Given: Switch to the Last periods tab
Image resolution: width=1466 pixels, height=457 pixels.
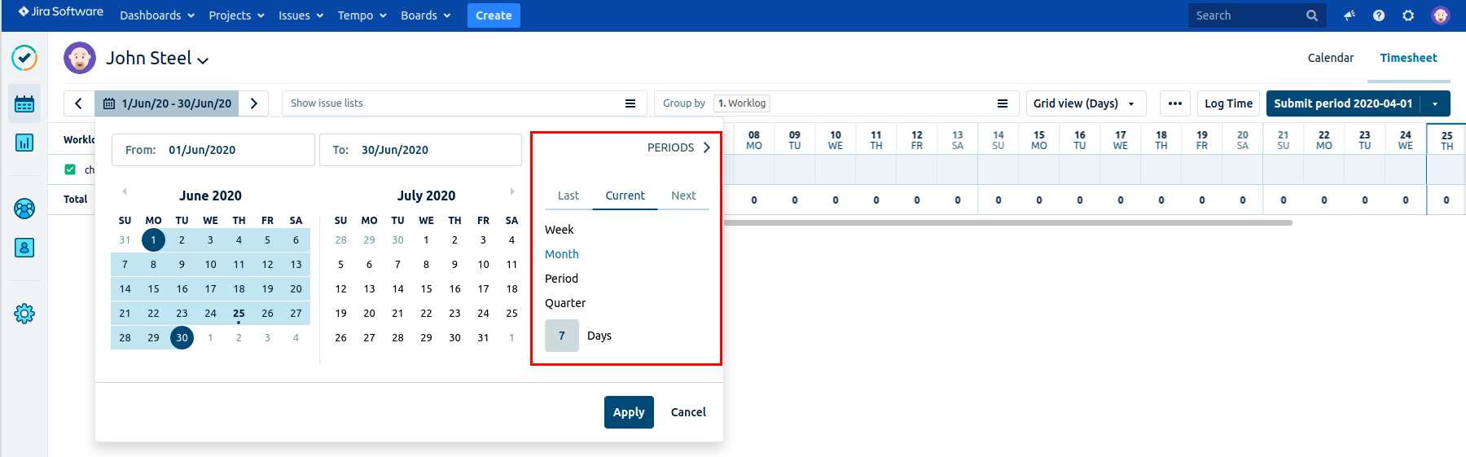Looking at the screenshot, I should pyautogui.click(x=568, y=196).
